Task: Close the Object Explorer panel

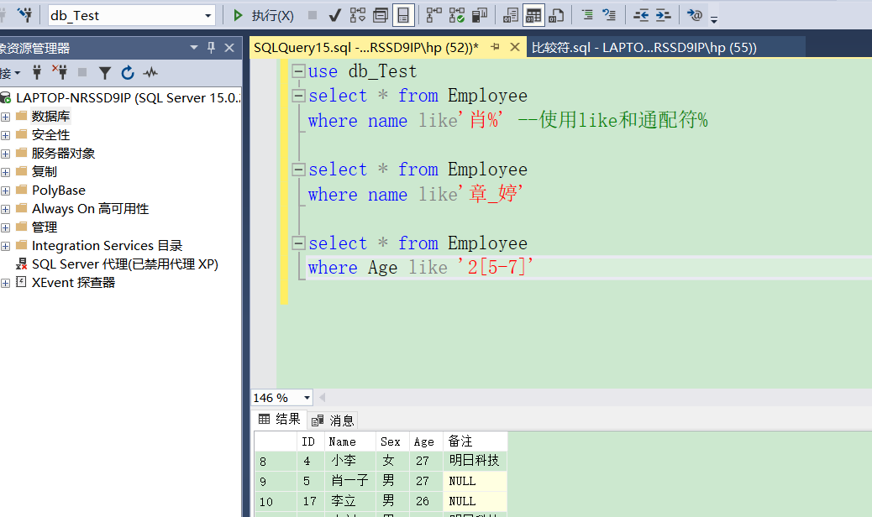Action: click(x=229, y=48)
